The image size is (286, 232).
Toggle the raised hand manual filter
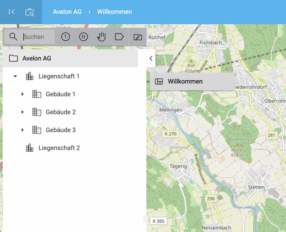tap(101, 37)
